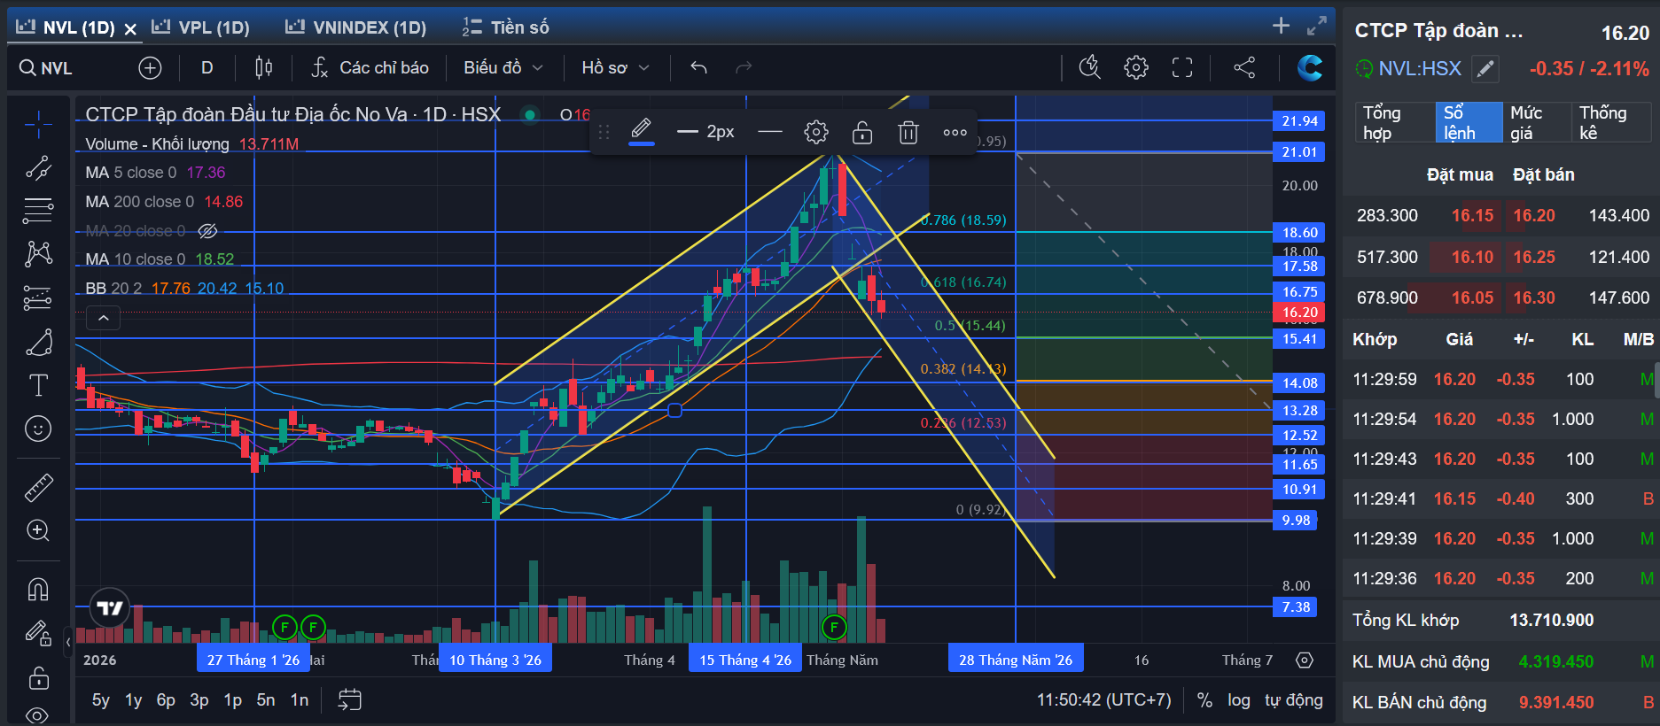Open the Hồ sơ dropdown
The width and height of the screenshot is (1660, 726).
[x=615, y=68]
